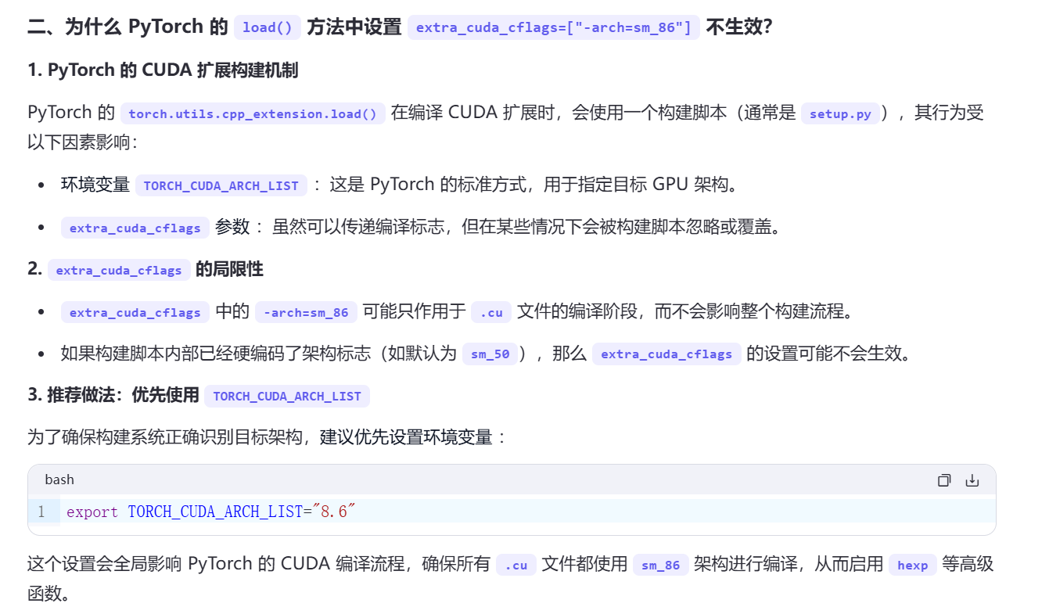1049x607 pixels.
Task: Click extra_cuda_cflags in the section 2 heading
Action: 119,270
